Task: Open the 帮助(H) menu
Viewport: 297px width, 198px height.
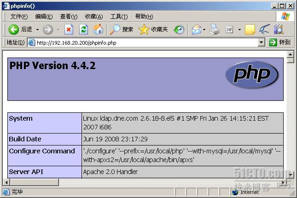Action: point(144,17)
